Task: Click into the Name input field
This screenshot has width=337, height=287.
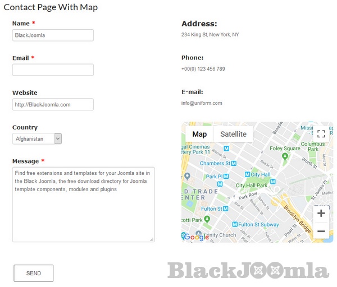Action: tap(53, 35)
